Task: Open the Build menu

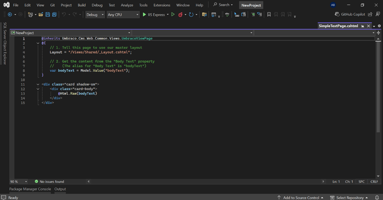Action: pos(81,5)
